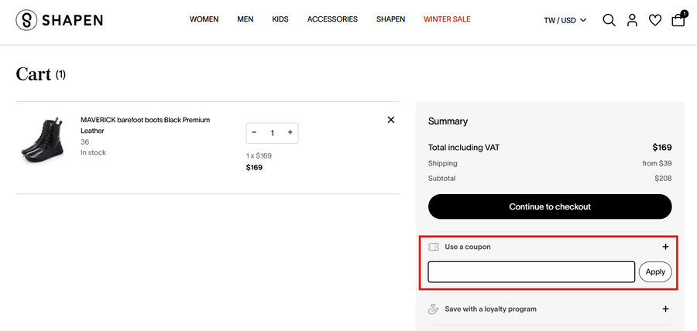Click the Shapen logo to go home
This screenshot has height=331, width=697.
coord(59,20)
